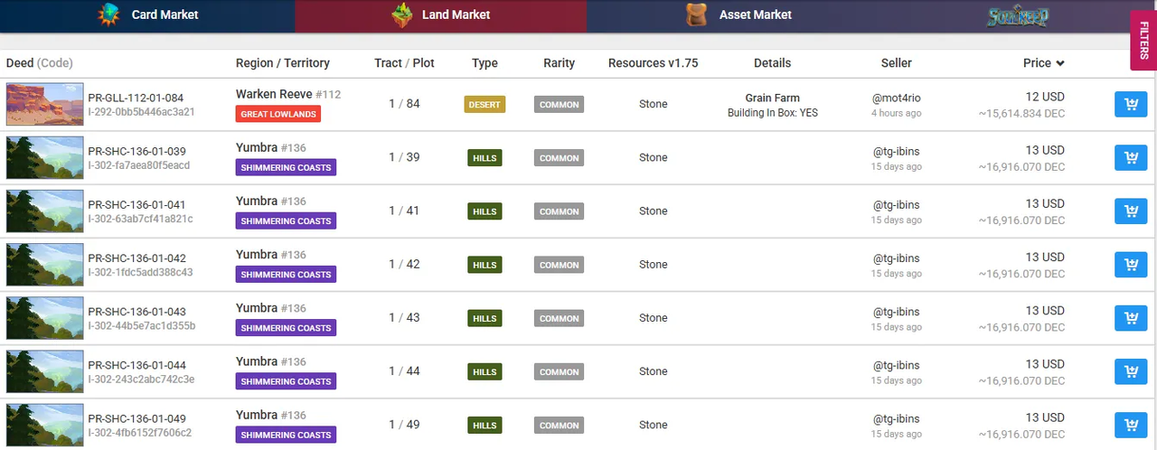Click the Rarity column header
1157x450 pixels.
tap(559, 63)
